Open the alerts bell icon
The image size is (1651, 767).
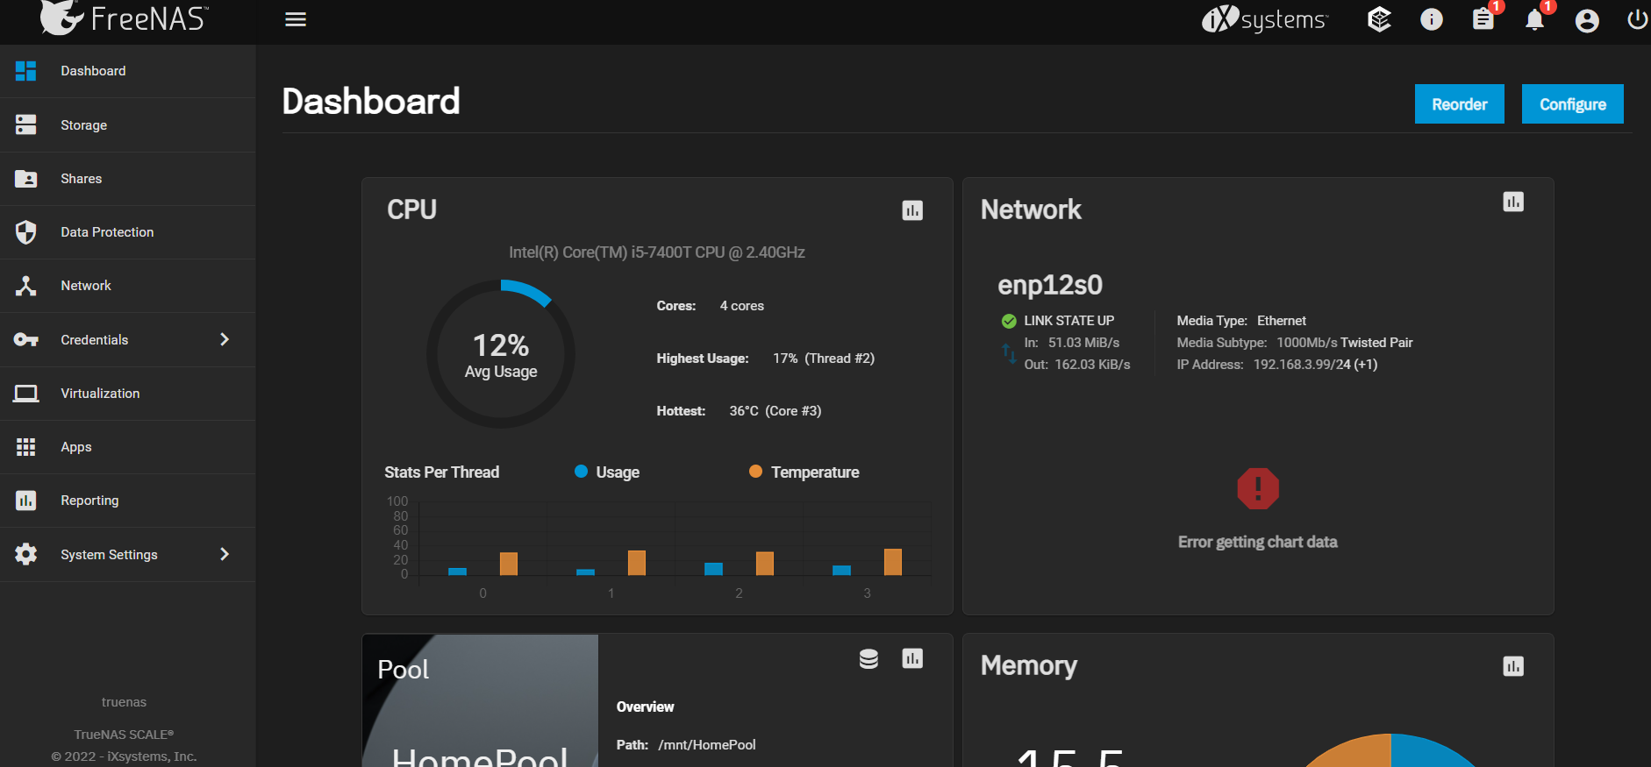[x=1534, y=19]
